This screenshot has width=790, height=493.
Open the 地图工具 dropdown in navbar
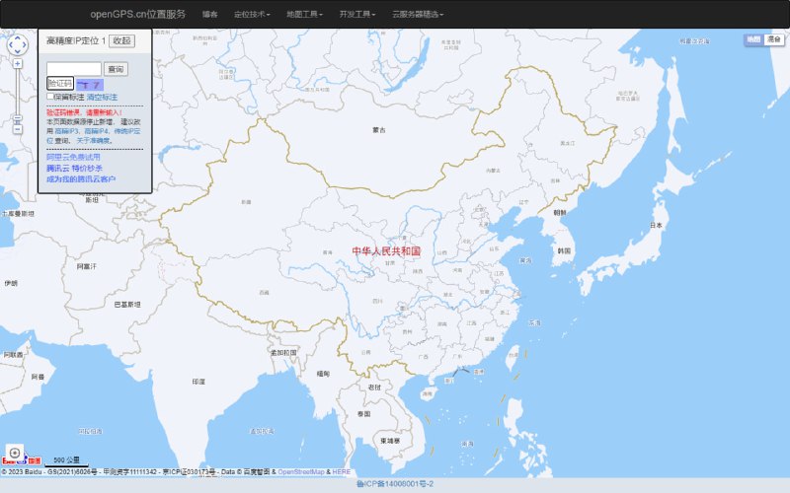[303, 15]
